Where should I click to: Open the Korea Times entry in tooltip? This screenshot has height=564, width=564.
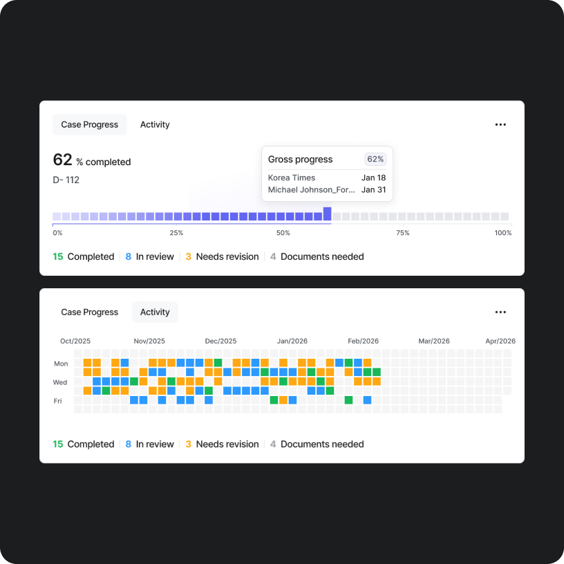[x=327, y=178]
